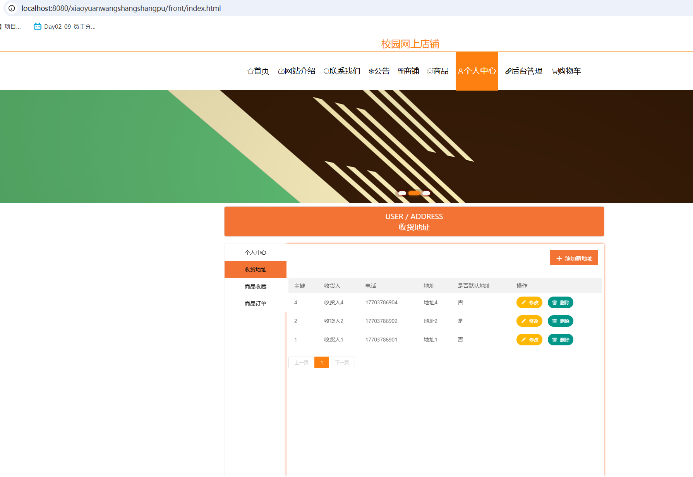Image resolution: width=693 pixels, height=477 pixels.
Task: Open the Day02-09 bookmark
Action: pos(65,26)
